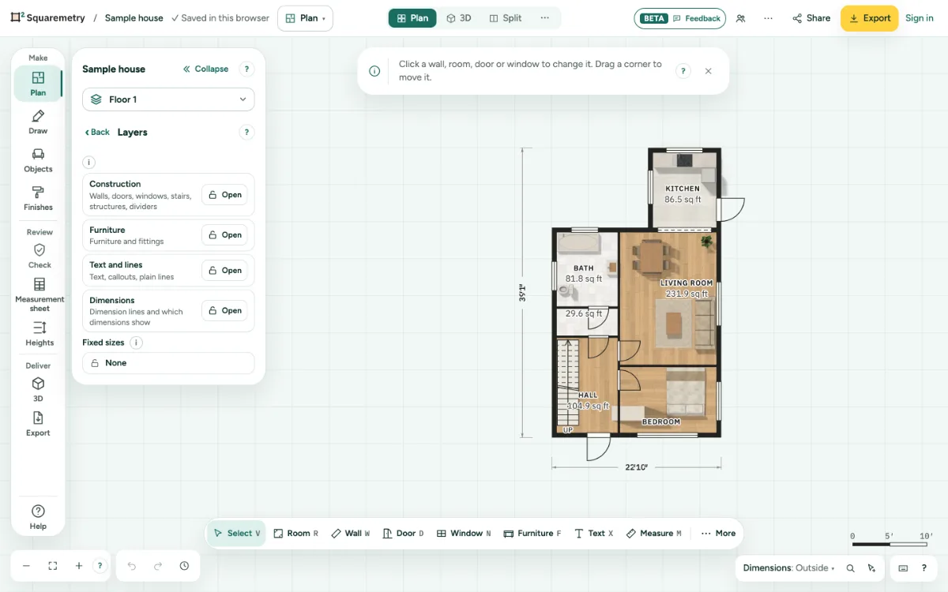Image resolution: width=948 pixels, height=592 pixels.
Task: Click the Fixed sizes None field
Action: (168, 363)
